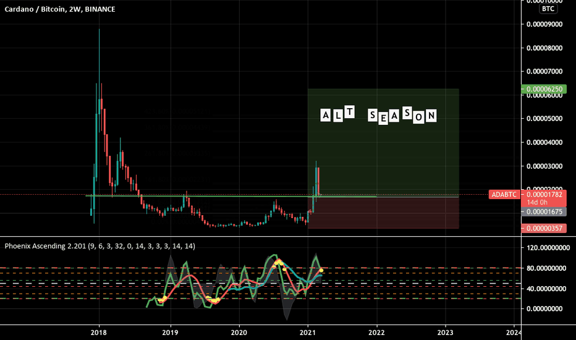Click the green 0.00006250 target price label

[544, 89]
